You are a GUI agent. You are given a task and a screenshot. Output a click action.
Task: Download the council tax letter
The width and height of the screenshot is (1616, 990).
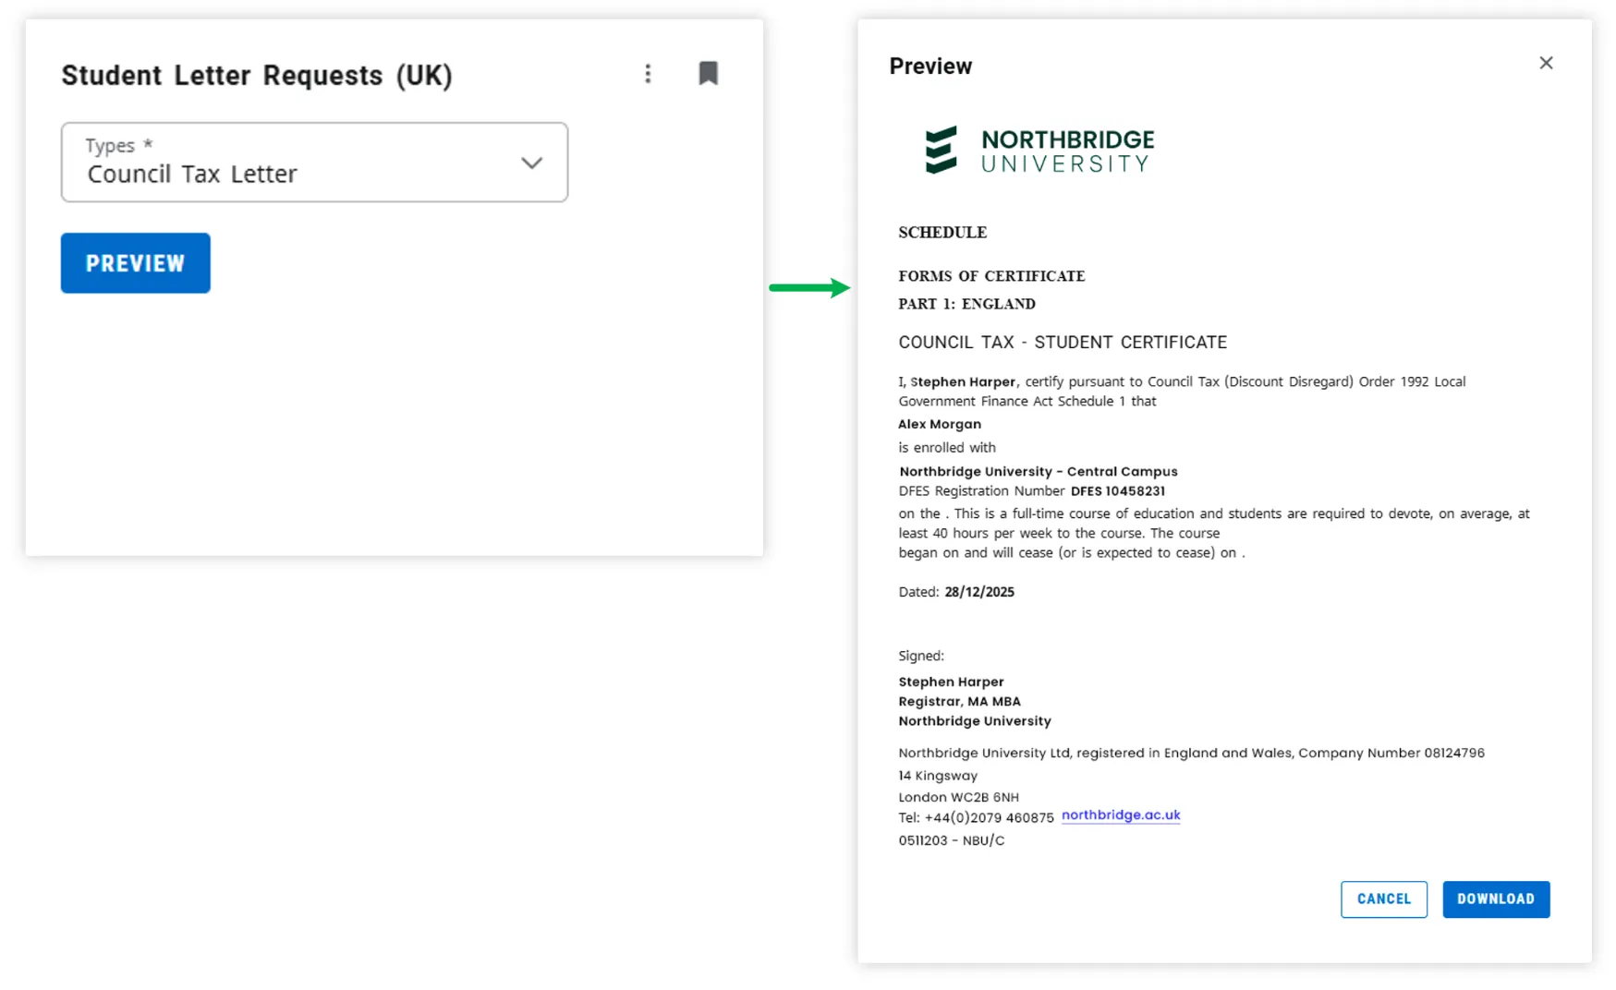1495,899
